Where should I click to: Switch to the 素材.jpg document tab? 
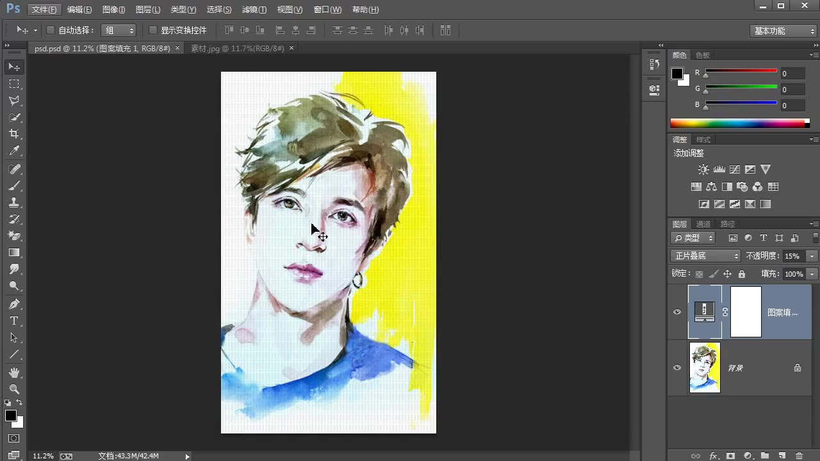237,49
